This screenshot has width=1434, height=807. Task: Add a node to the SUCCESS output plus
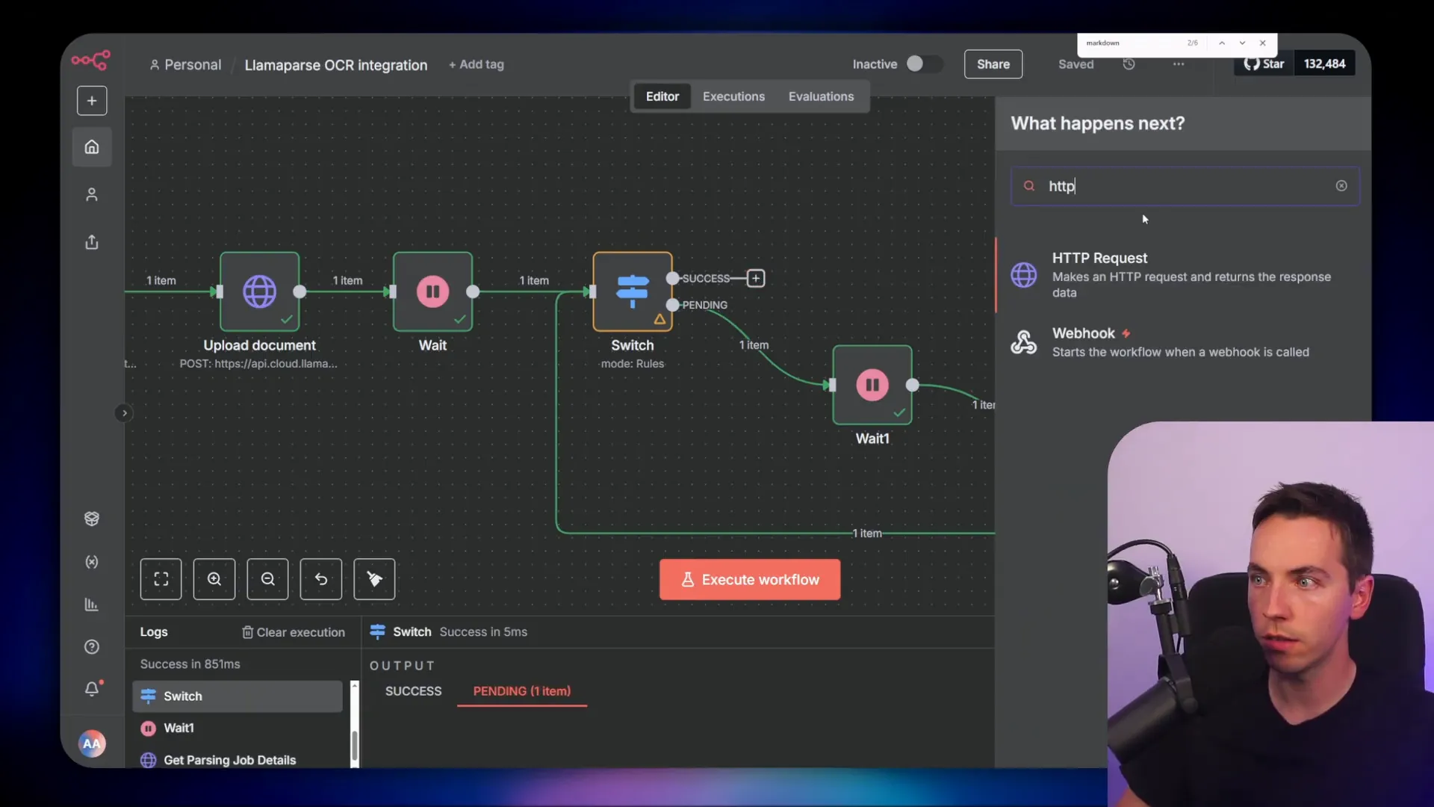756,279
